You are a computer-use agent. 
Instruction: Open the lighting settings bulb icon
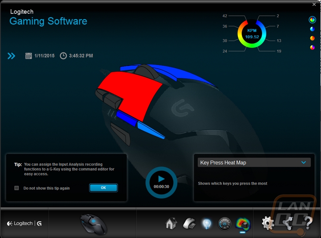tap(207, 224)
